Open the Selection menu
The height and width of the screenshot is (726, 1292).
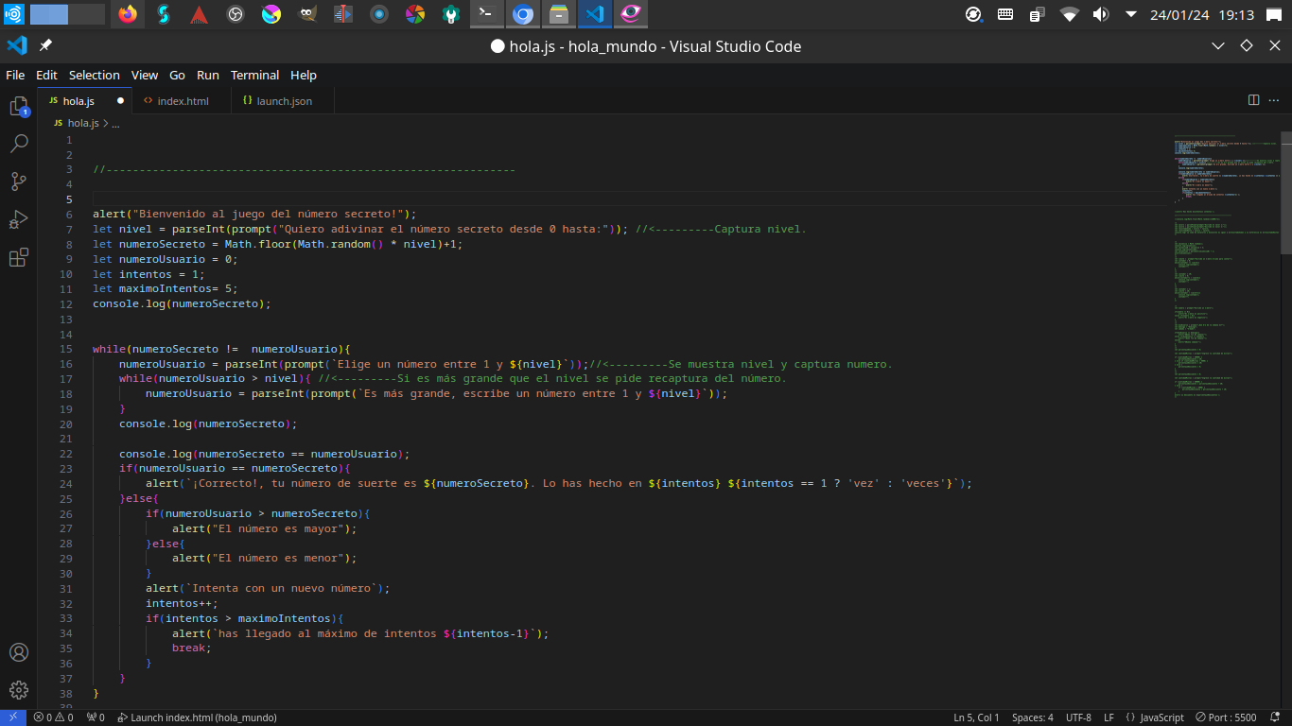(95, 75)
